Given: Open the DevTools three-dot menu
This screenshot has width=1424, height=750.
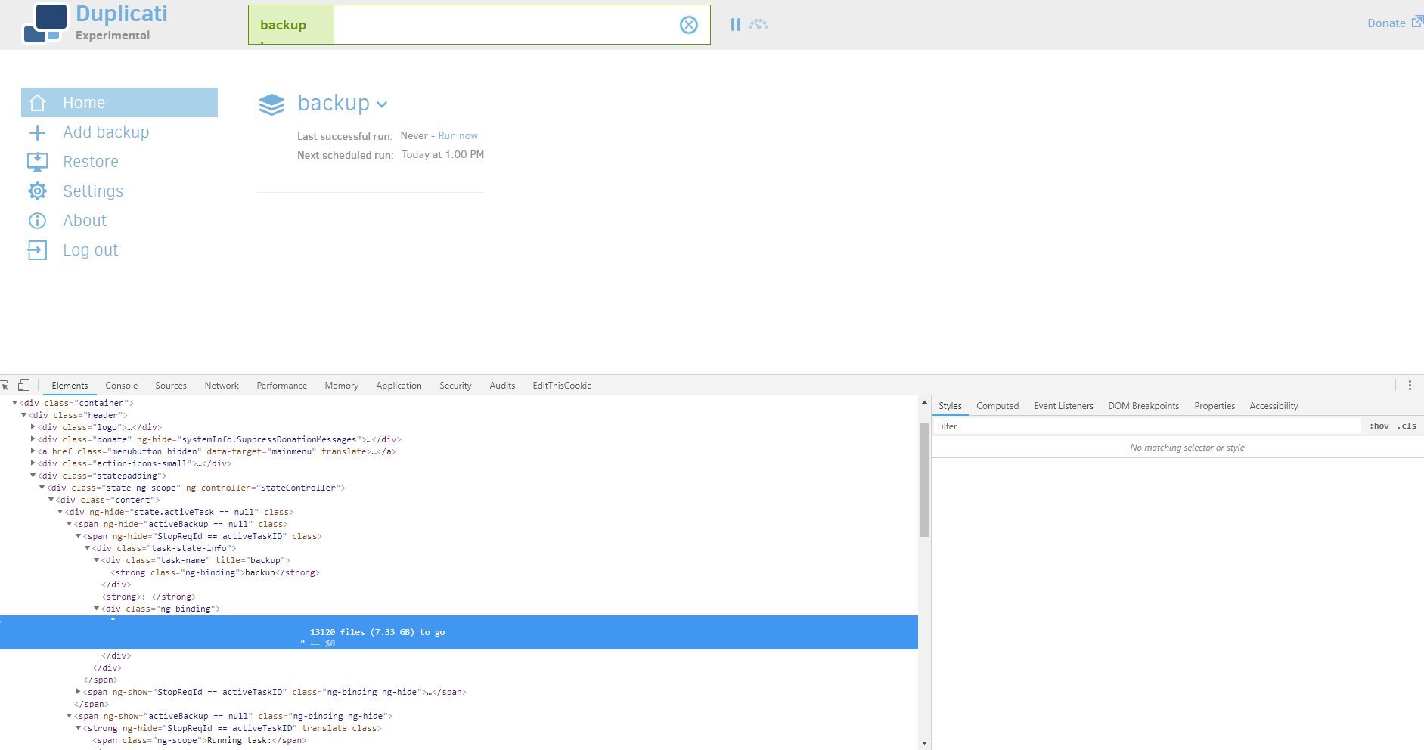Looking at the screenshot, I should click(x=1410, y=385).
